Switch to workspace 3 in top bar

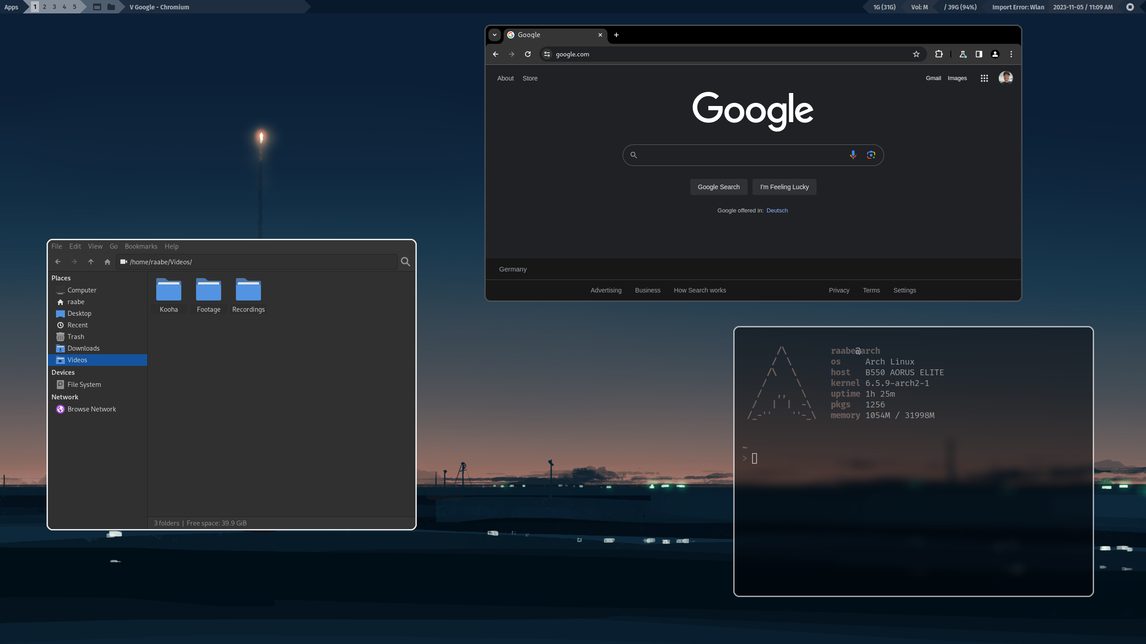coord(54,7)
